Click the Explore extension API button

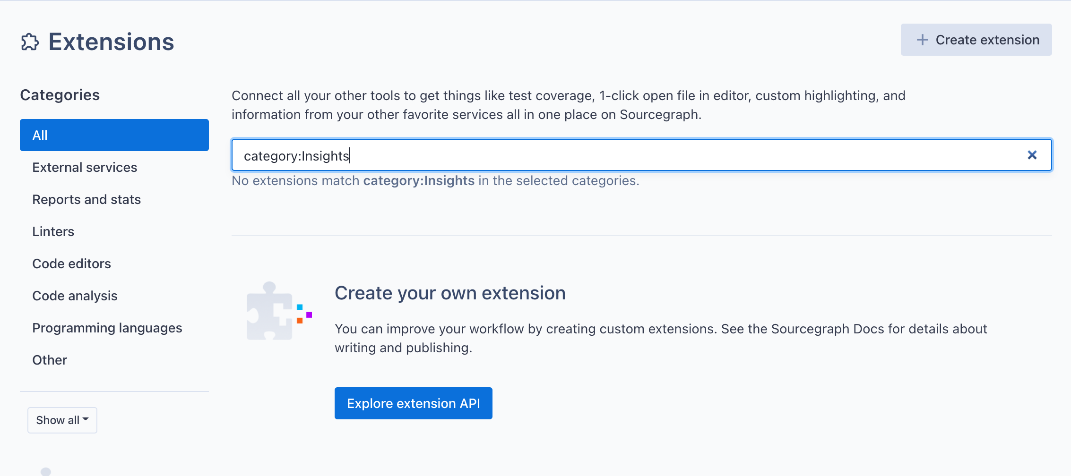coord(413,403)
